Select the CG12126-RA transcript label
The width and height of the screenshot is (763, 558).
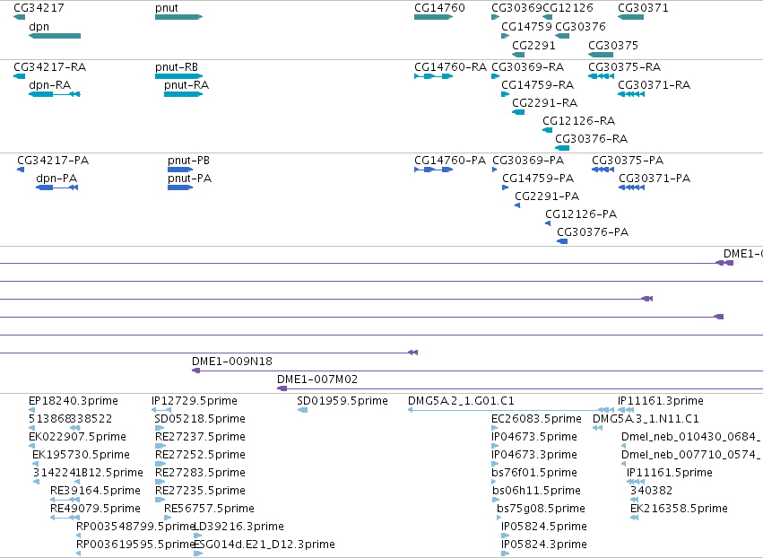(579, 121)
